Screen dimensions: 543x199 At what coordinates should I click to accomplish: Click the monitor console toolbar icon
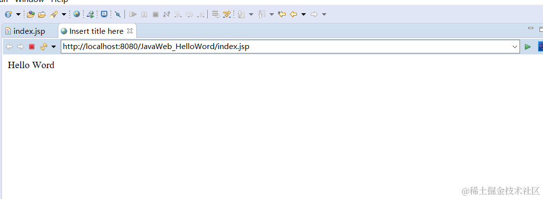click(104, 14)
